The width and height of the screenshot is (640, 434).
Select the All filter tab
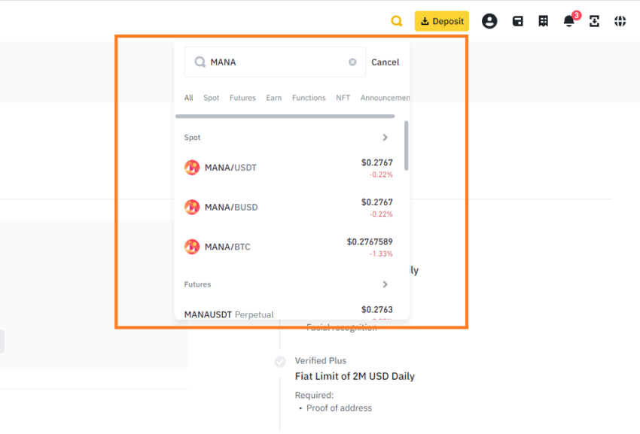click(188, 98)
